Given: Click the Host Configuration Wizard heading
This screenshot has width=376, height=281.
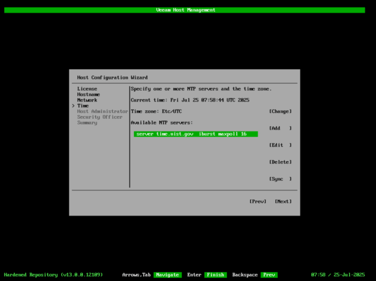Looking at the screenshot, I should pyautogui.click(x=112, y=77).
